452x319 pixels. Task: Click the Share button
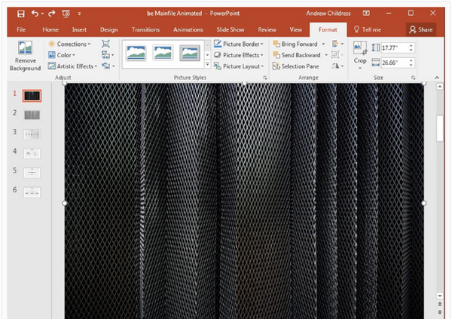click(x=421, y=29)
